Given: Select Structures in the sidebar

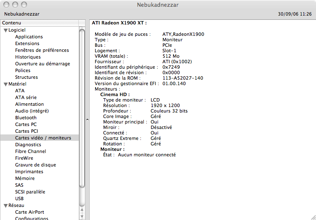Looking at the screenshot, I should 27,77.
